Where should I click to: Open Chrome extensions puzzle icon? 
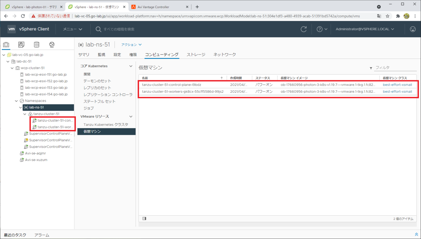point(398,16)
